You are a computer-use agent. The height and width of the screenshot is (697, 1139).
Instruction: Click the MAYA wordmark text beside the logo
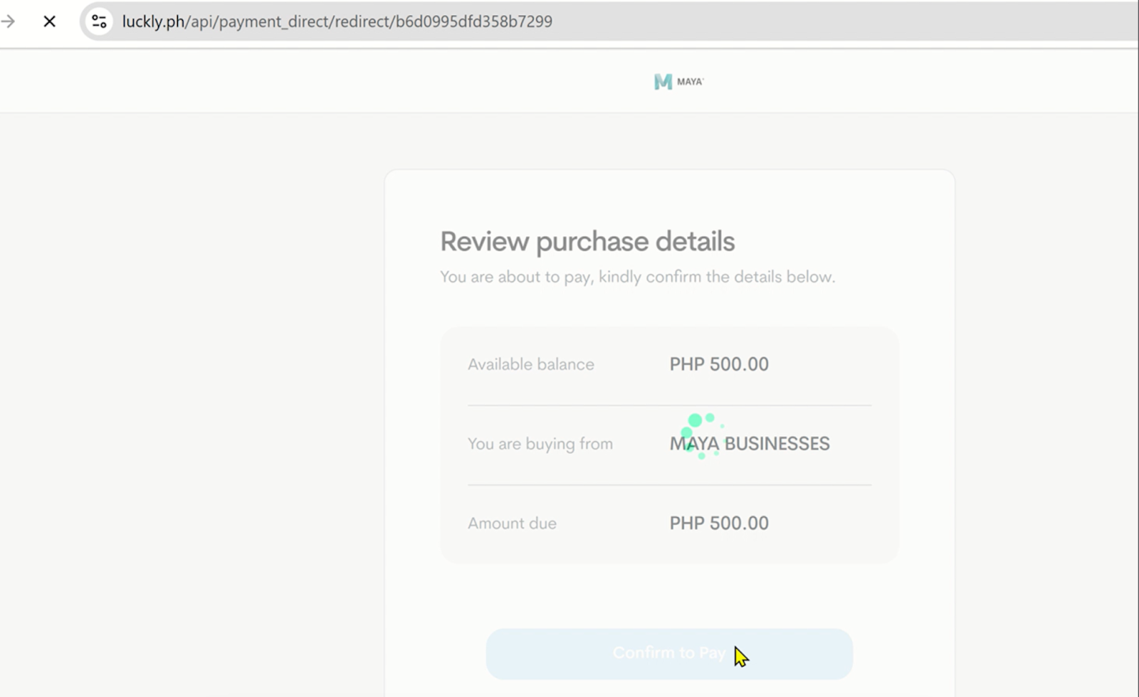point(690,82)
